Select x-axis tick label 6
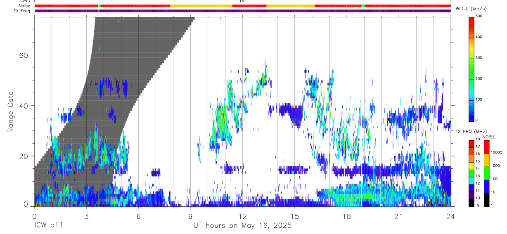This screenshot has height=234, width=507. point(138,217)
